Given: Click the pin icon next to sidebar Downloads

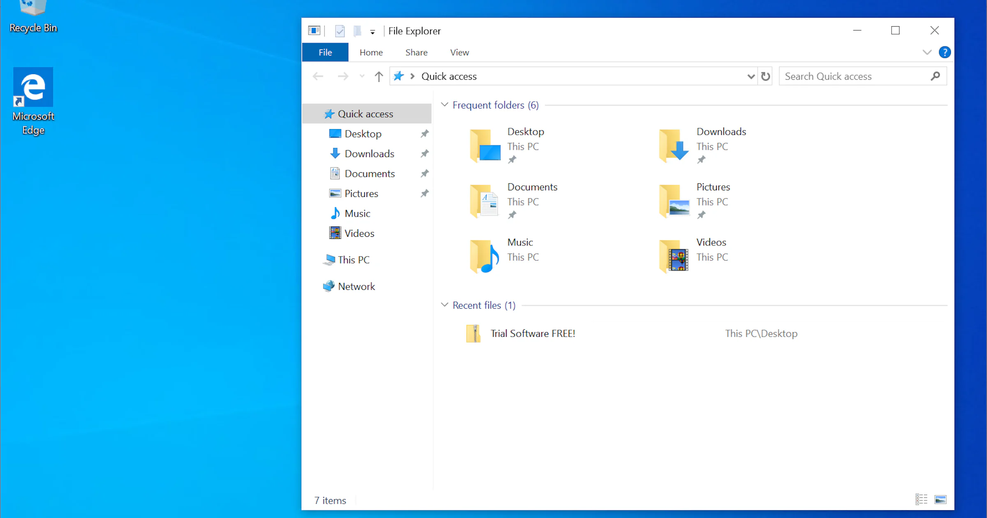Looking at the screenshot, I should click(x=424, y=153).
